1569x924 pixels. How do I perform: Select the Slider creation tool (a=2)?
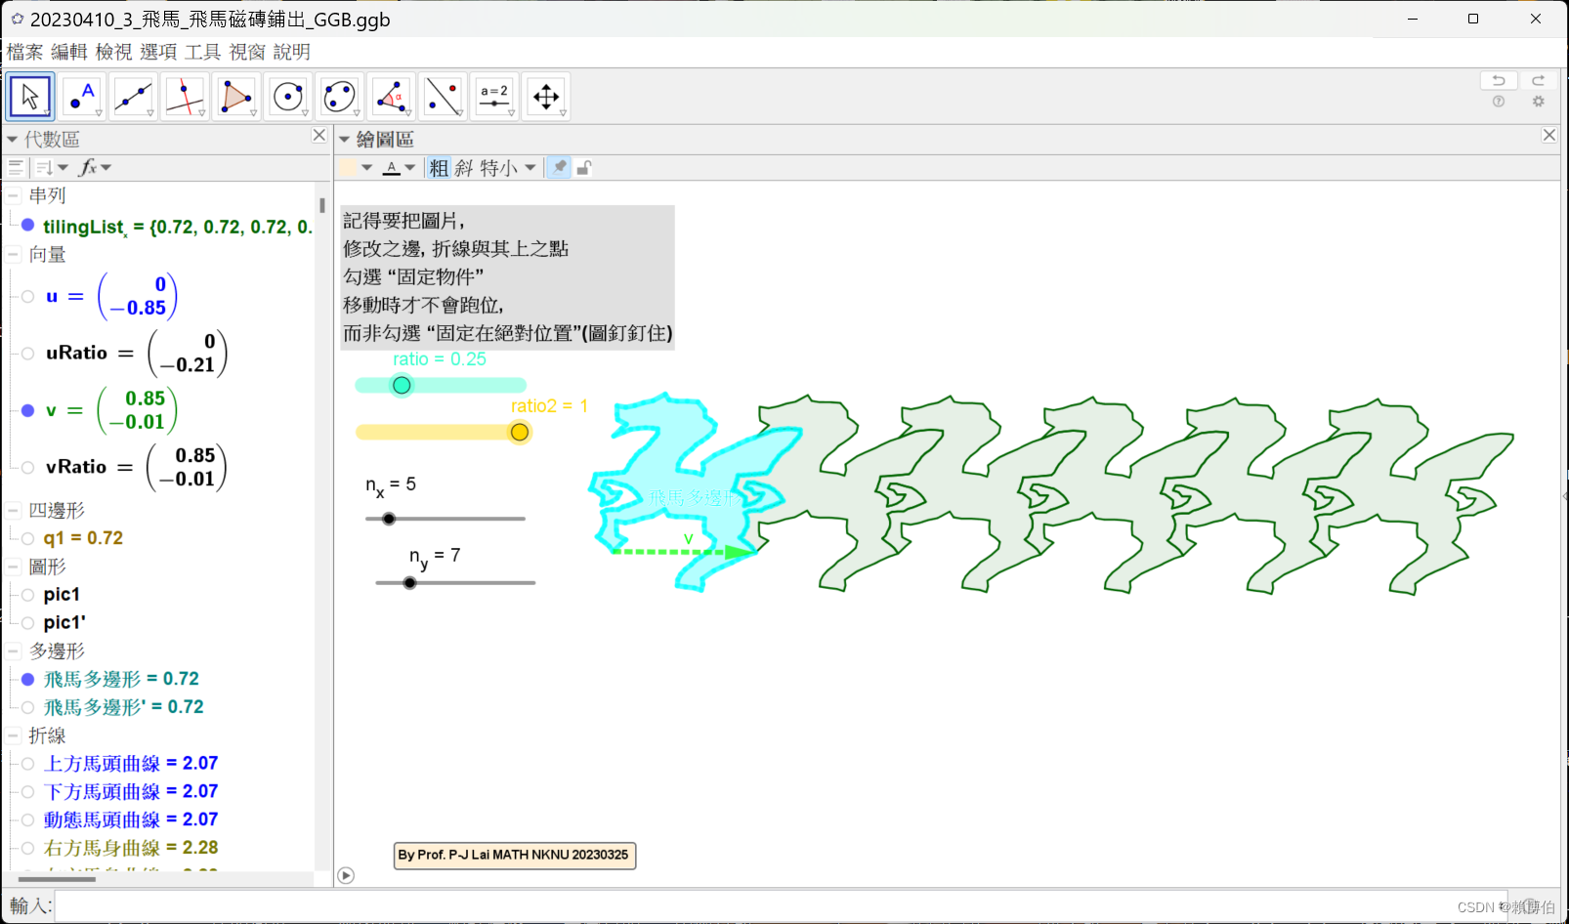[x=494, y=96]
